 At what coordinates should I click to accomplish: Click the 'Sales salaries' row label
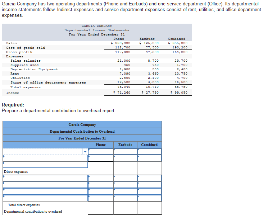[x=26, y=61]
